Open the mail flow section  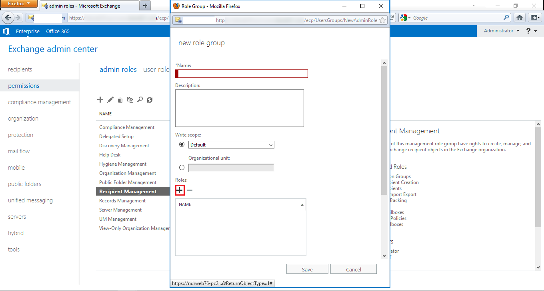tap(19, 151)
